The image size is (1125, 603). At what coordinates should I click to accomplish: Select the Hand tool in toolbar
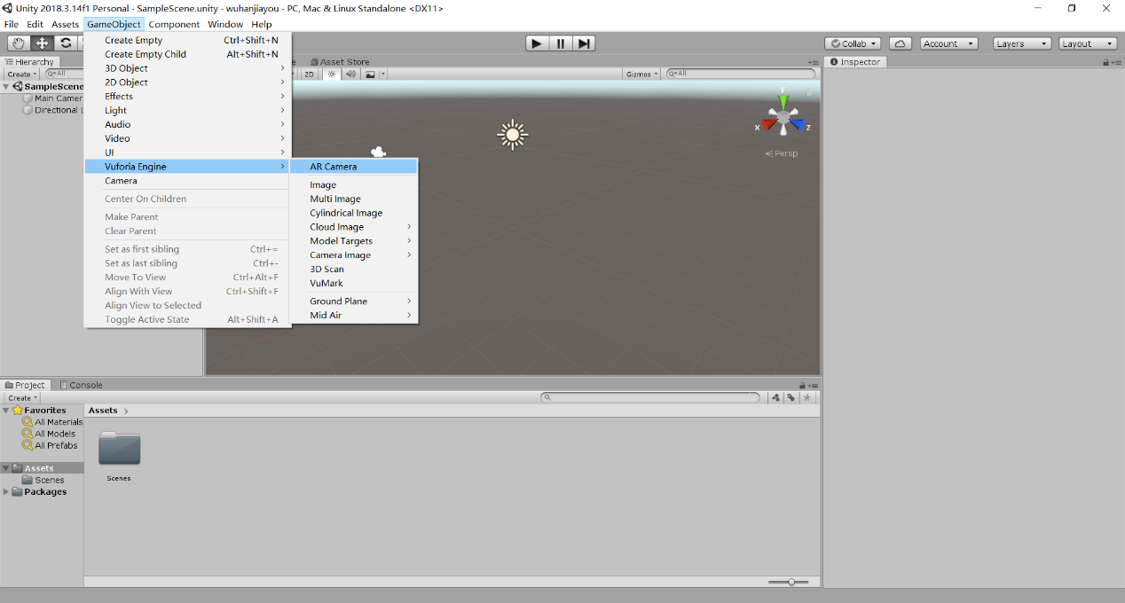click(x=18, y=43)
